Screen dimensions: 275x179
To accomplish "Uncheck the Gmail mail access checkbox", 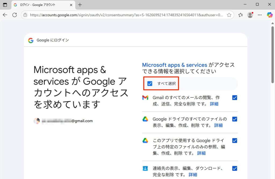I will click(235, 98).
